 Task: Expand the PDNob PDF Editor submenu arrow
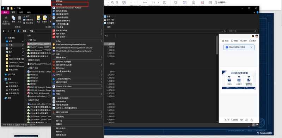(102, 87)
